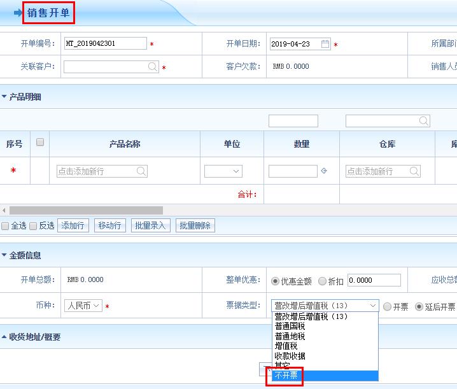The image size is (457, 389).
Task: Open the 币种 人民币 dropdown
Action: click(x=83, y=306)
